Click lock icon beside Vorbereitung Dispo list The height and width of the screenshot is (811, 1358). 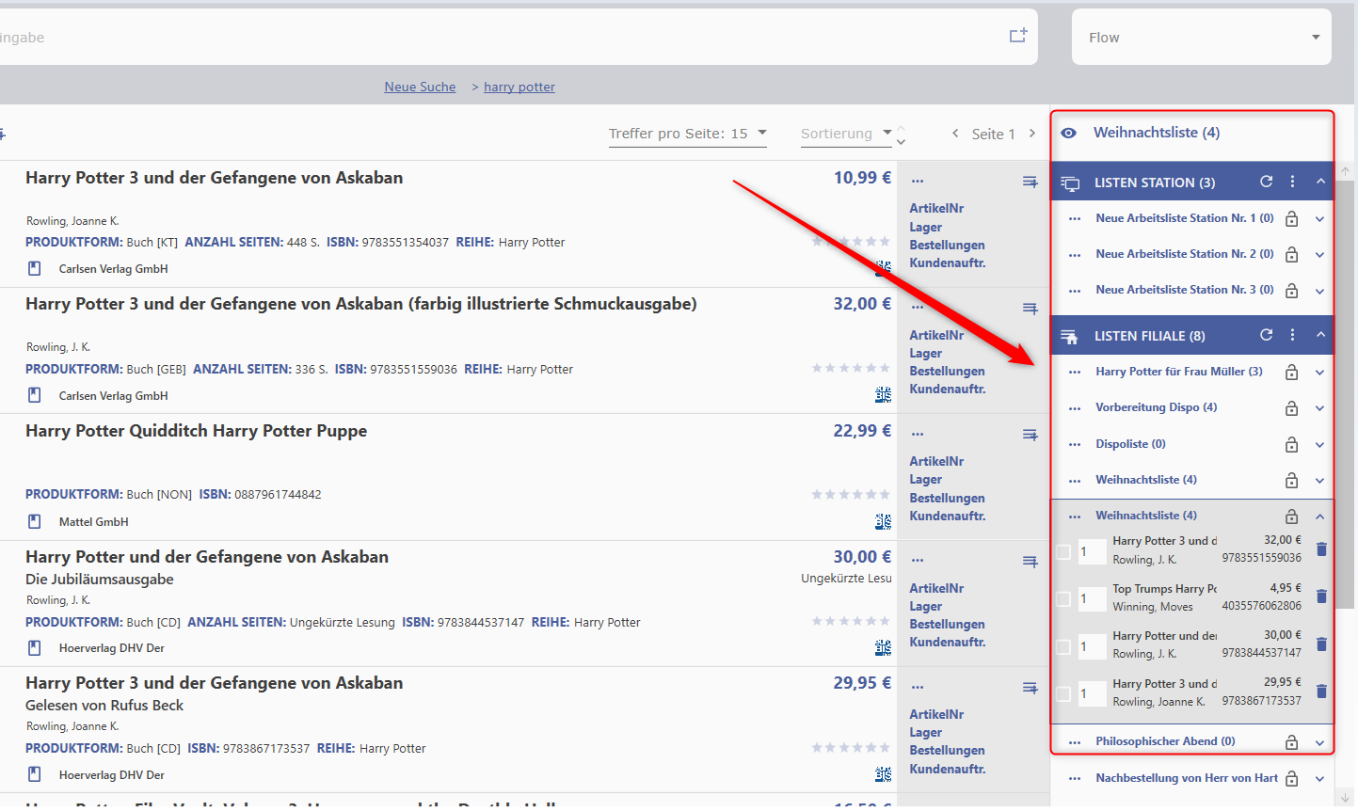click(1291, 408)
